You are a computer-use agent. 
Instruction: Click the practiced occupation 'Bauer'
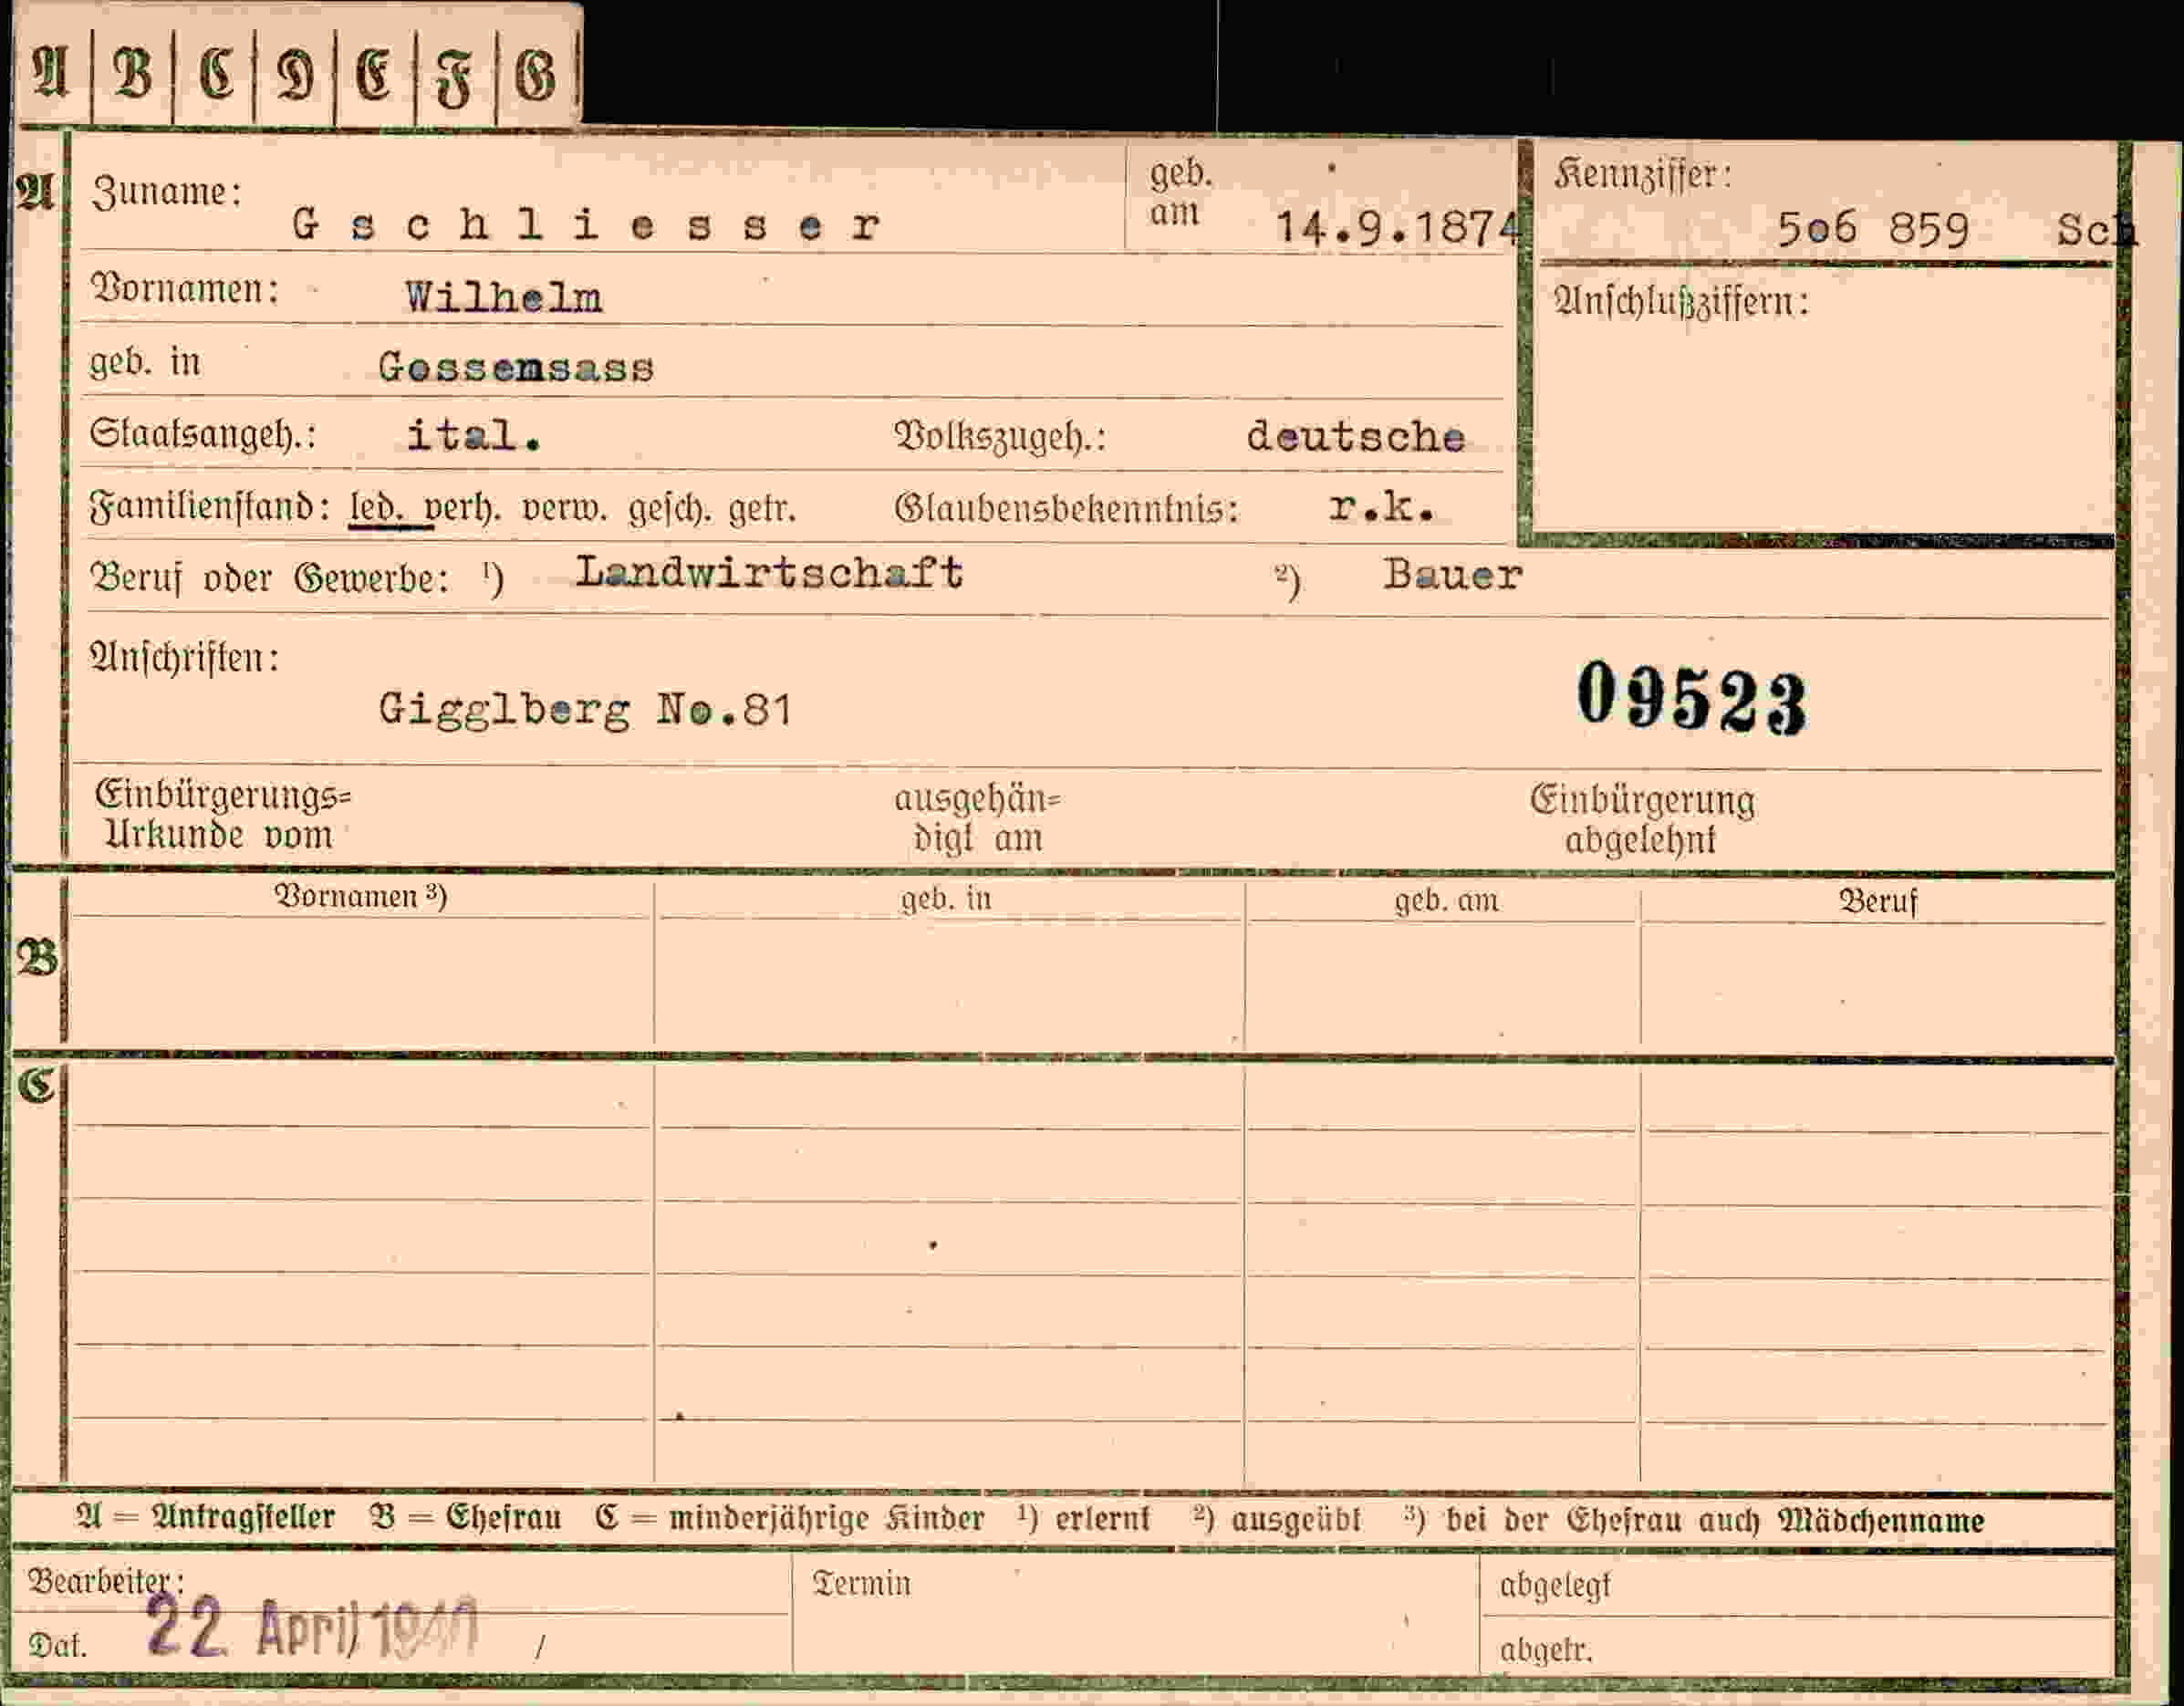tap(1453, 575)
